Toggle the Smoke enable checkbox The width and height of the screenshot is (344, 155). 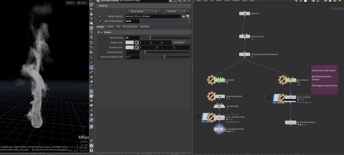tap(102, 33)
